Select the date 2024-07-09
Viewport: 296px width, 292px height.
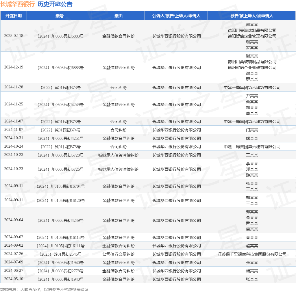pyautogui.click(x=14, y=262)
